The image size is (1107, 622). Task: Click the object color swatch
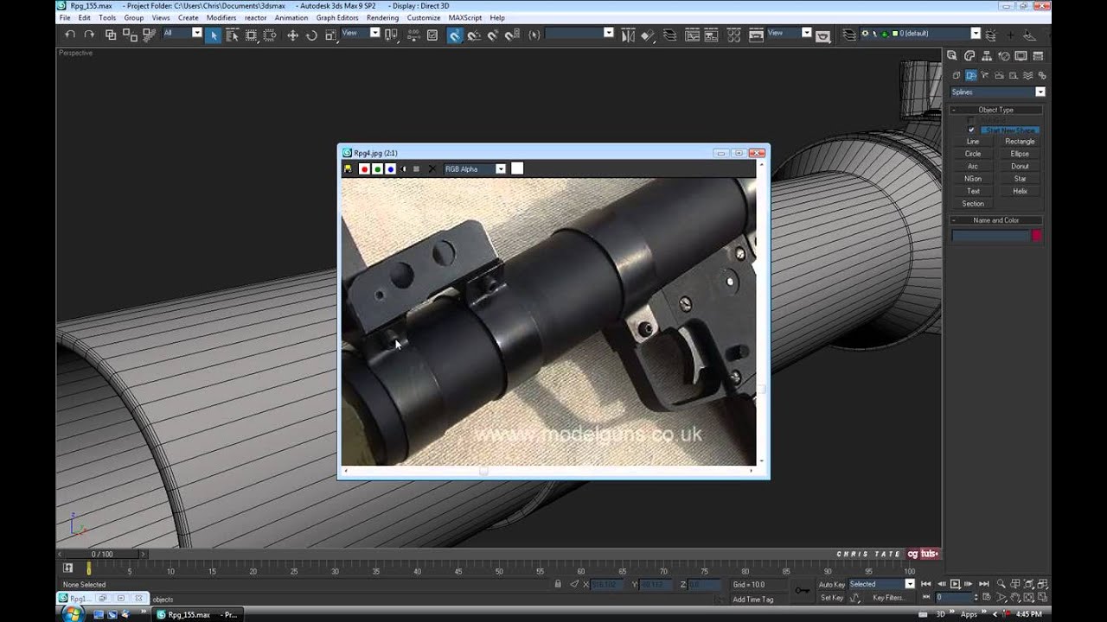point(1036,236)
